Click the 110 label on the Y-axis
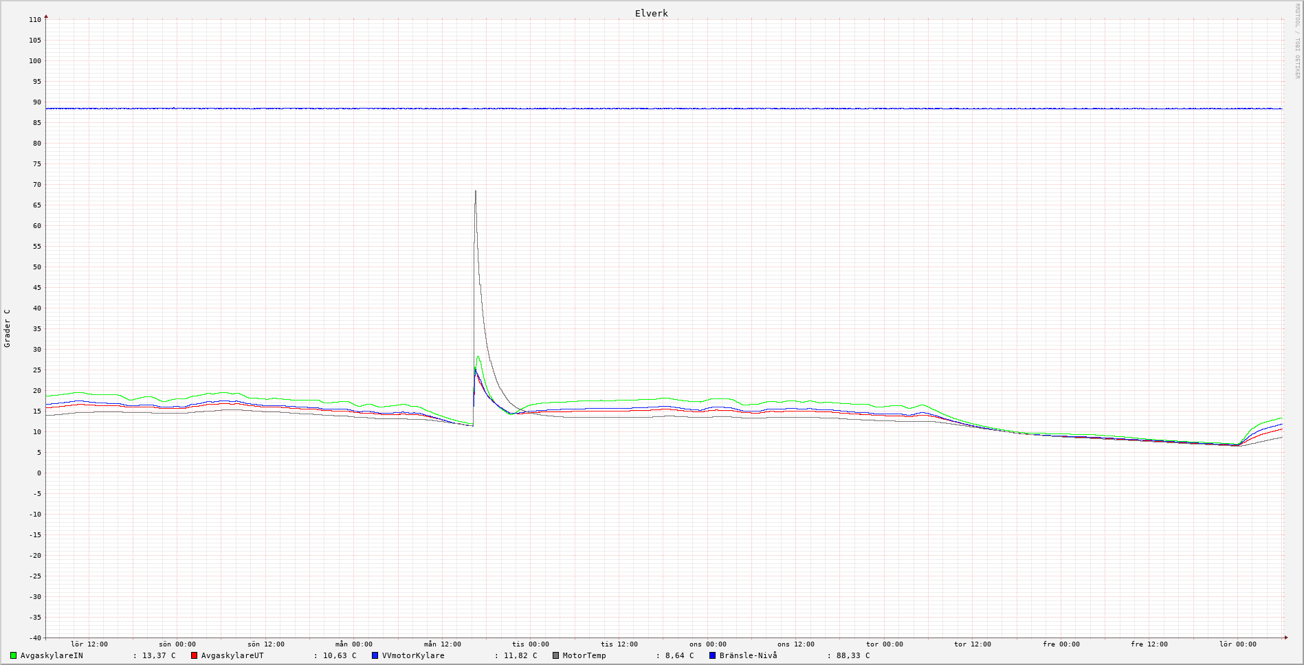This screenshot has height=665, width=1304. point(35,20)
